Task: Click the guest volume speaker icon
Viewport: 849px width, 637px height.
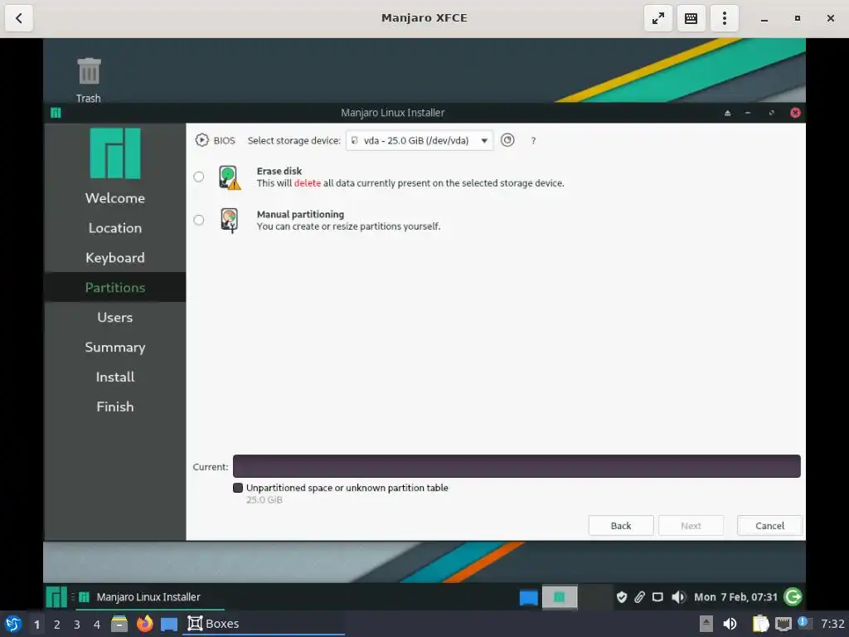Action: (x=678, y=597)
